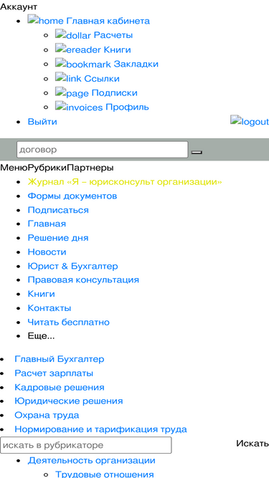
Task: Expand Деятельность организации in rubricator tree
Action: pyautogui.click(x=92, y=460)
